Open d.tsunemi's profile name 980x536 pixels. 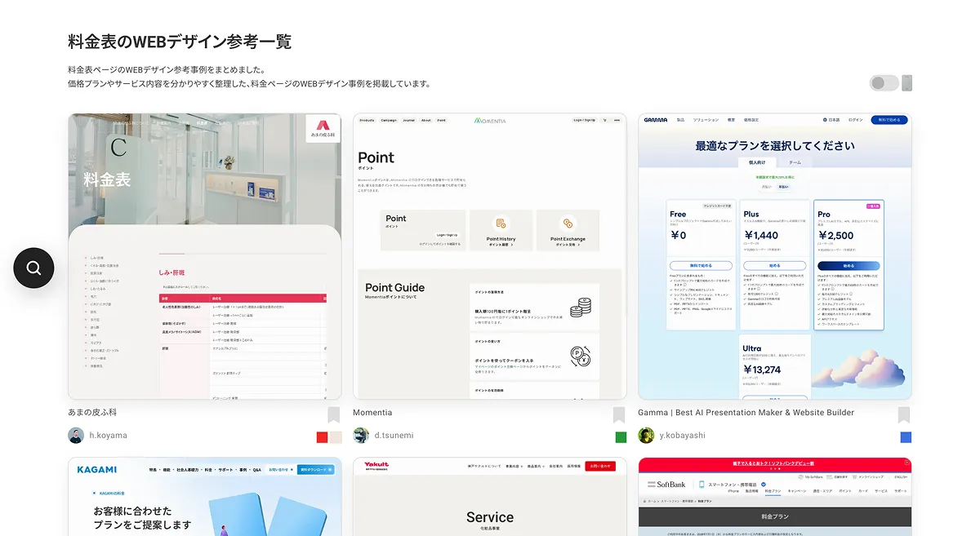pyautogui.click(x=394, y=436)
